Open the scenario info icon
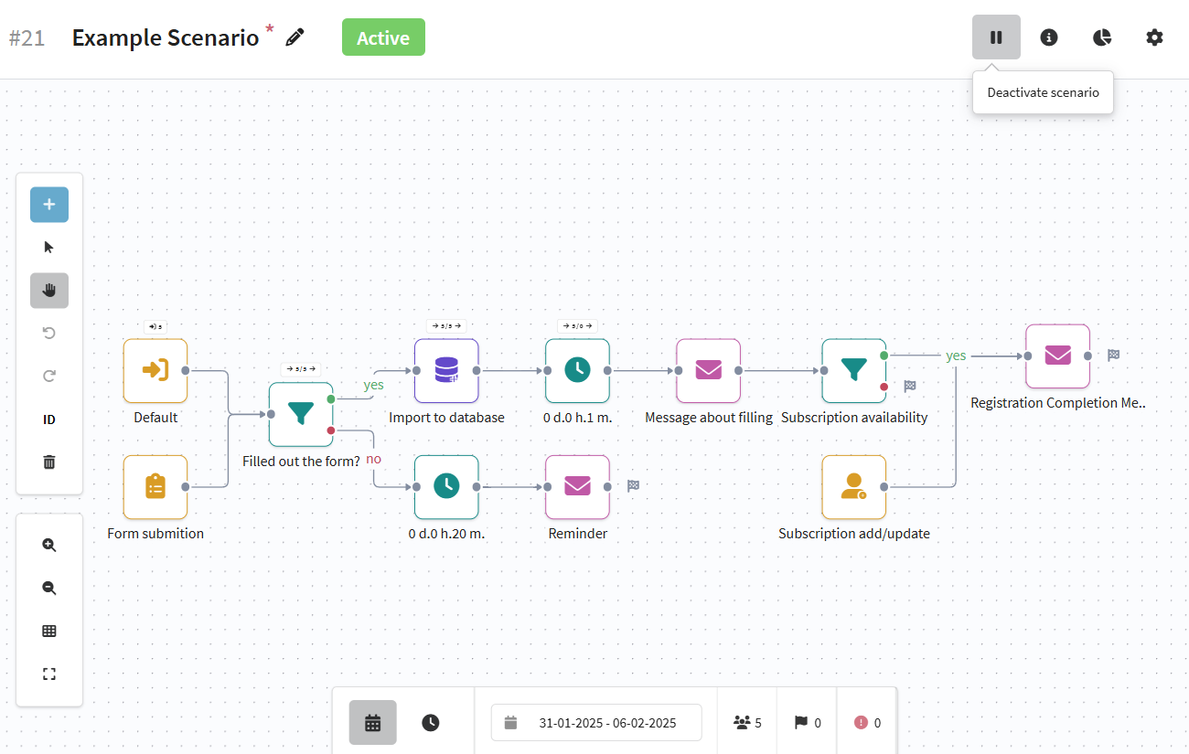 (x=1049, y=37)
